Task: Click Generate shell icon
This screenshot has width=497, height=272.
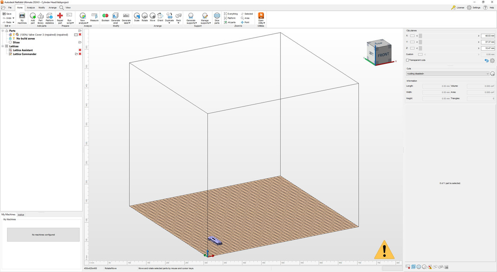Action: 115,16
